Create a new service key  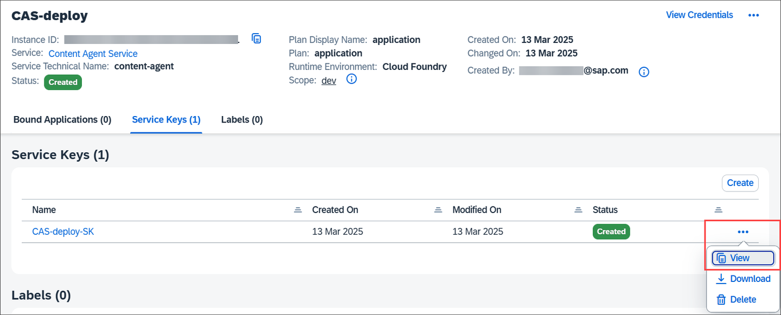740,183
